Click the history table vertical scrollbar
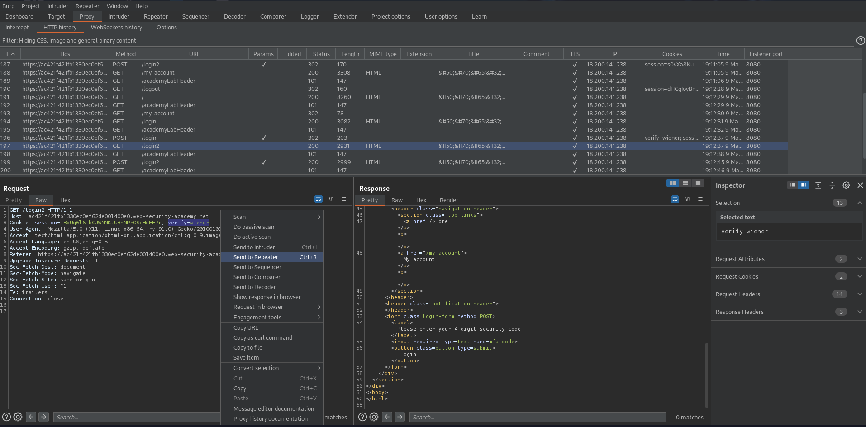 point(864,125)
